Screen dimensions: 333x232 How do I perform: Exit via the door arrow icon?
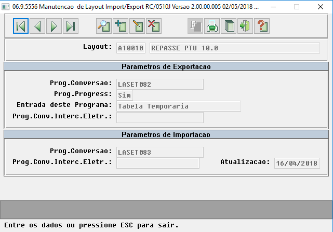(x=245, y=26)
